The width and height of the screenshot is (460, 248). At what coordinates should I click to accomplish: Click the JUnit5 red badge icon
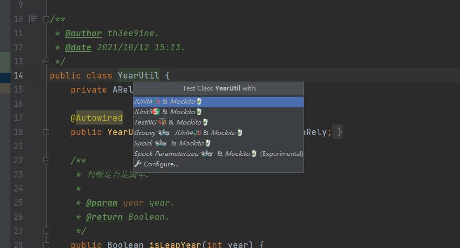pos(156,111)
